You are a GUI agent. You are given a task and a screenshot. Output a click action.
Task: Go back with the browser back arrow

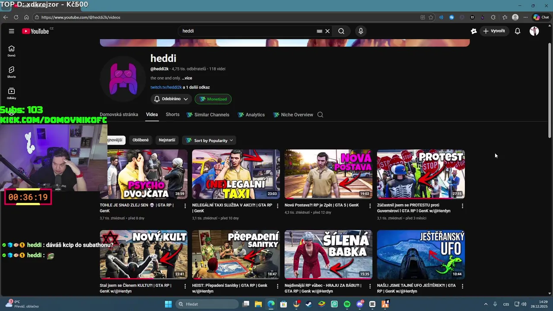pos(6,17)
